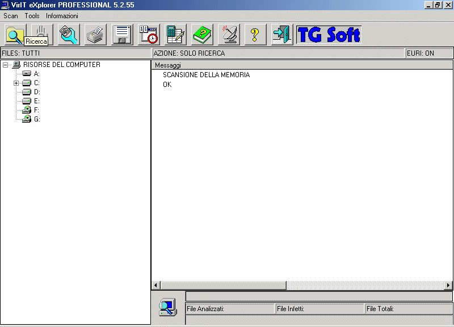This screenshot has height=327, width=454.
Task: Select RISORSE DEL COMPUTER label
Action: pyautogui.click(x=62, y=65)
